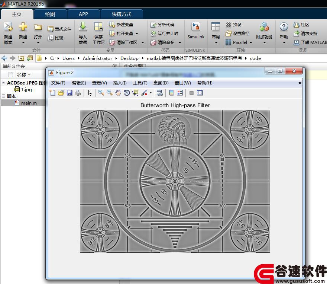
Task: Select the main.m script file
Action: tap(23, 103)
